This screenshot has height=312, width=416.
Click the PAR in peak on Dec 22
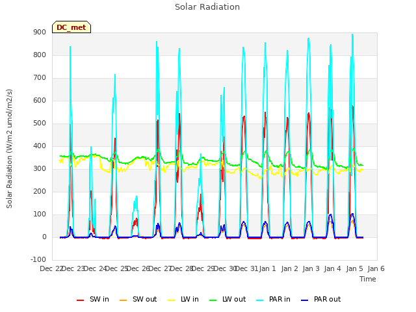[70, 47]
